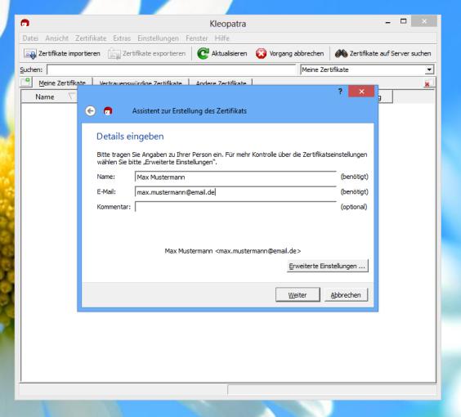Open the Einstellungen menu
Image resolution: width=461 pixels, height=417 pixels.
tap(158, 38)
